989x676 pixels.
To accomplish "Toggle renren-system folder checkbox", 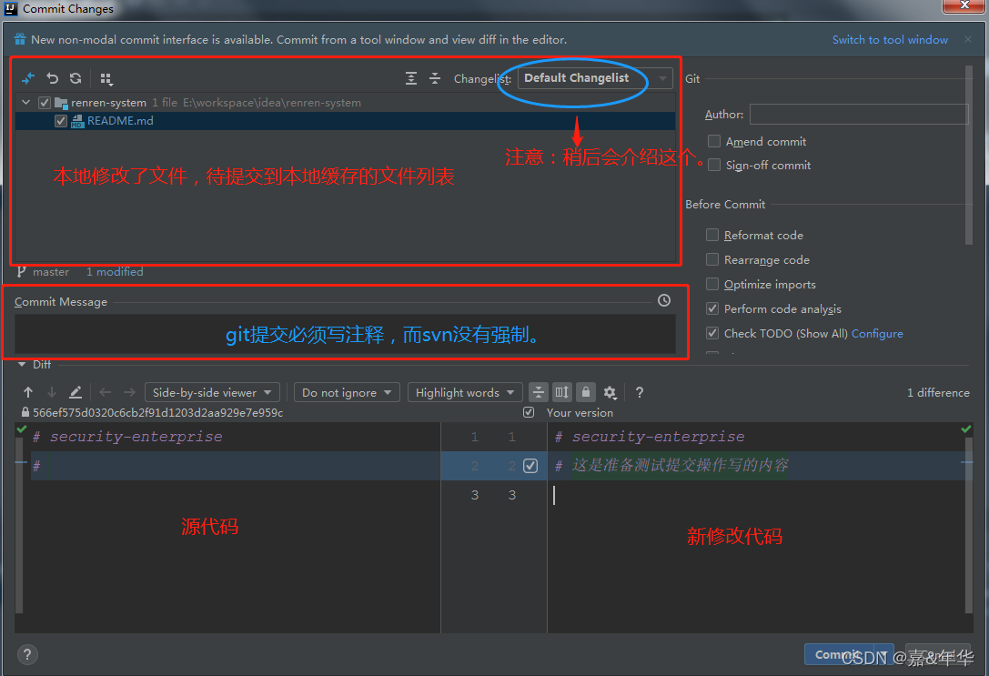I will 45,102.
